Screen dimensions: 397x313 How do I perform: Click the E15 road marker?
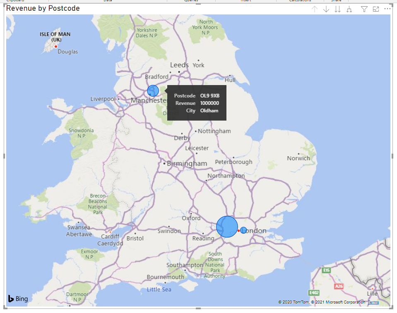pyautogui.click(x=326, y=270)
